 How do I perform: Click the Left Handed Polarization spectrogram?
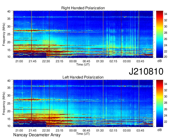[83, 103]
